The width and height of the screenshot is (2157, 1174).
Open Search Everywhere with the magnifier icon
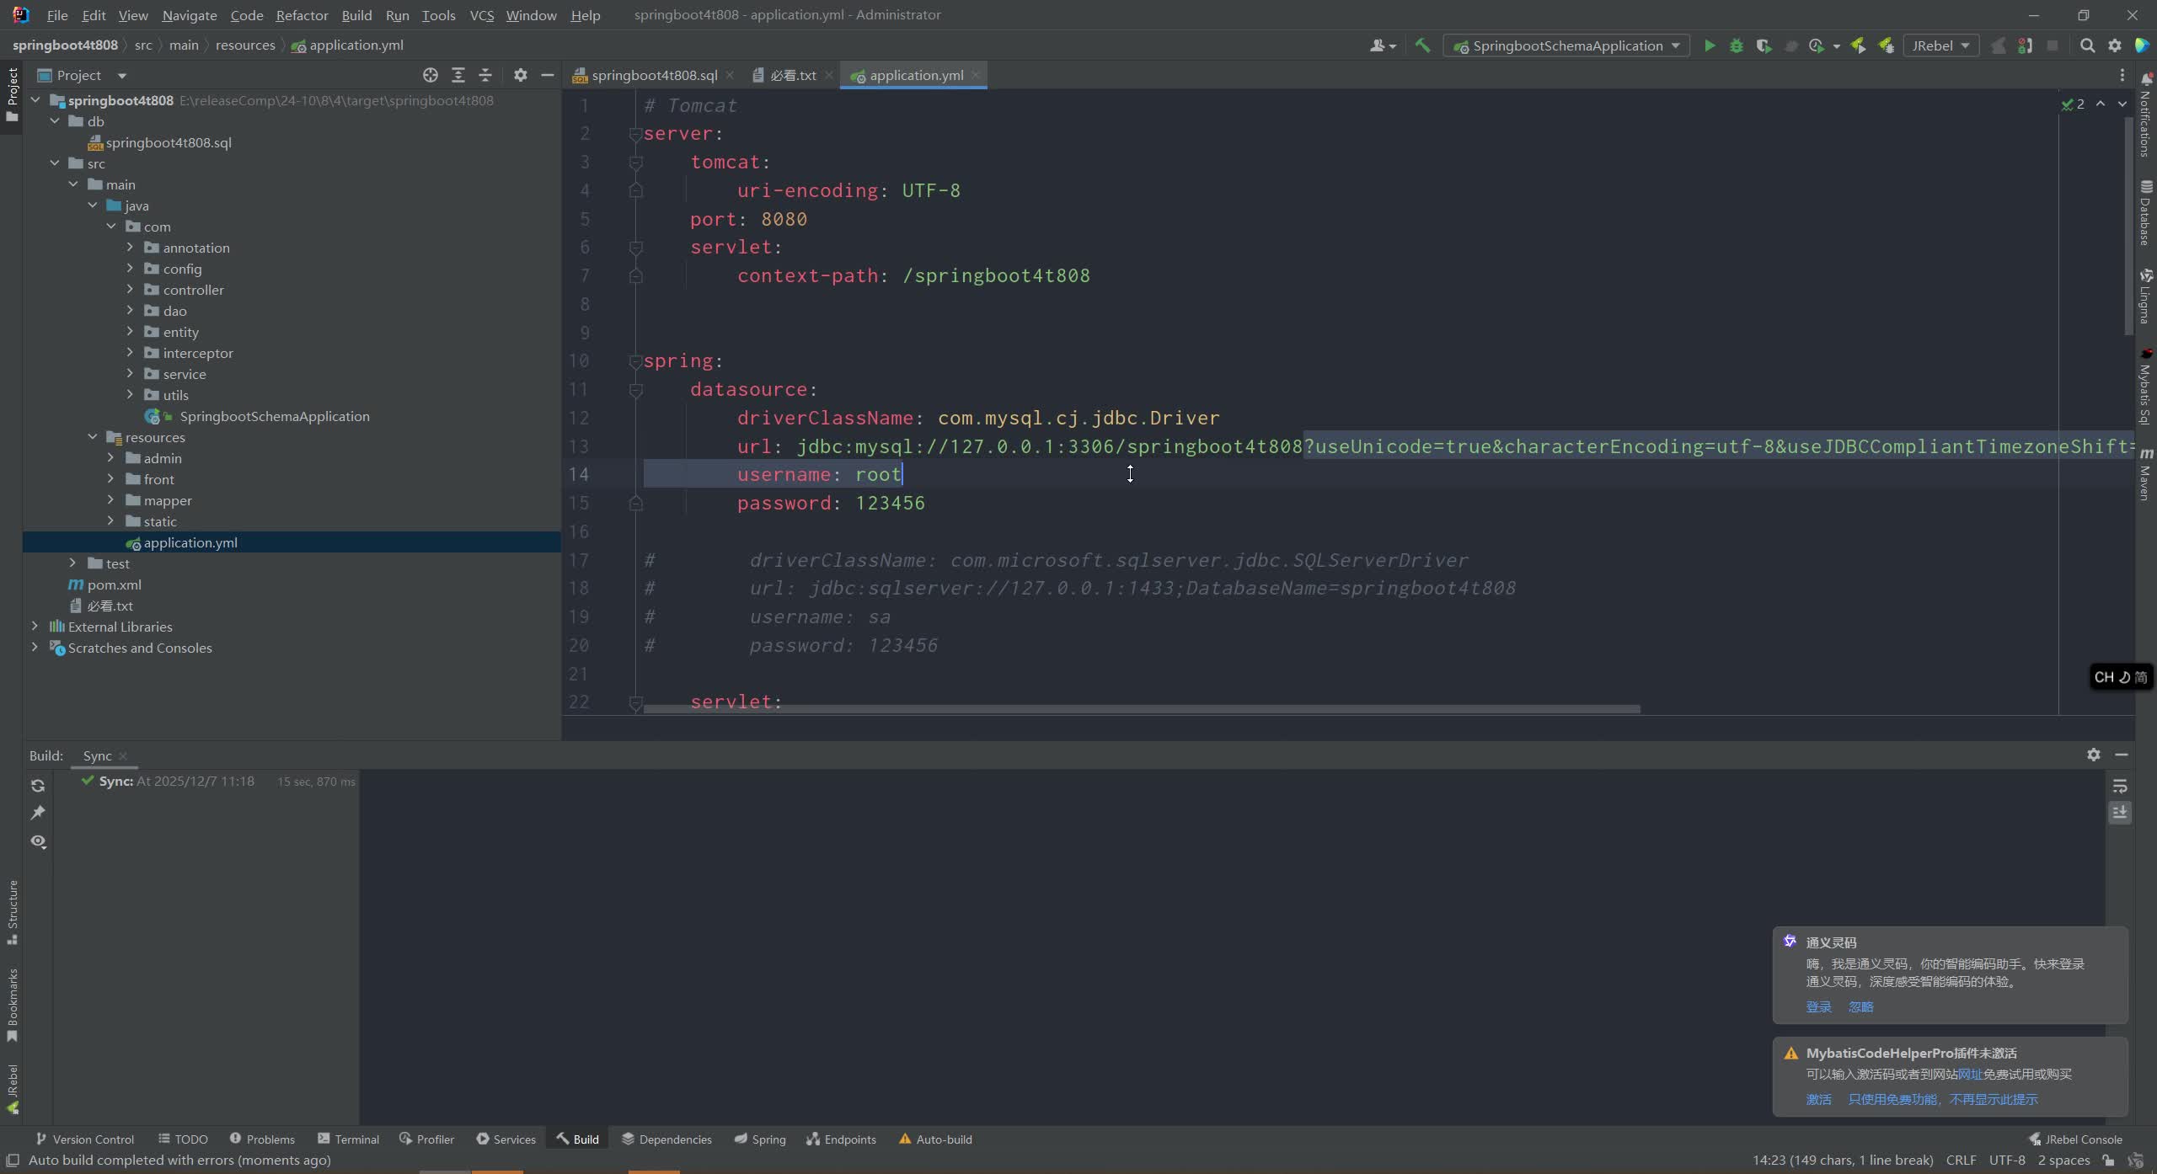coord(2088,45)
